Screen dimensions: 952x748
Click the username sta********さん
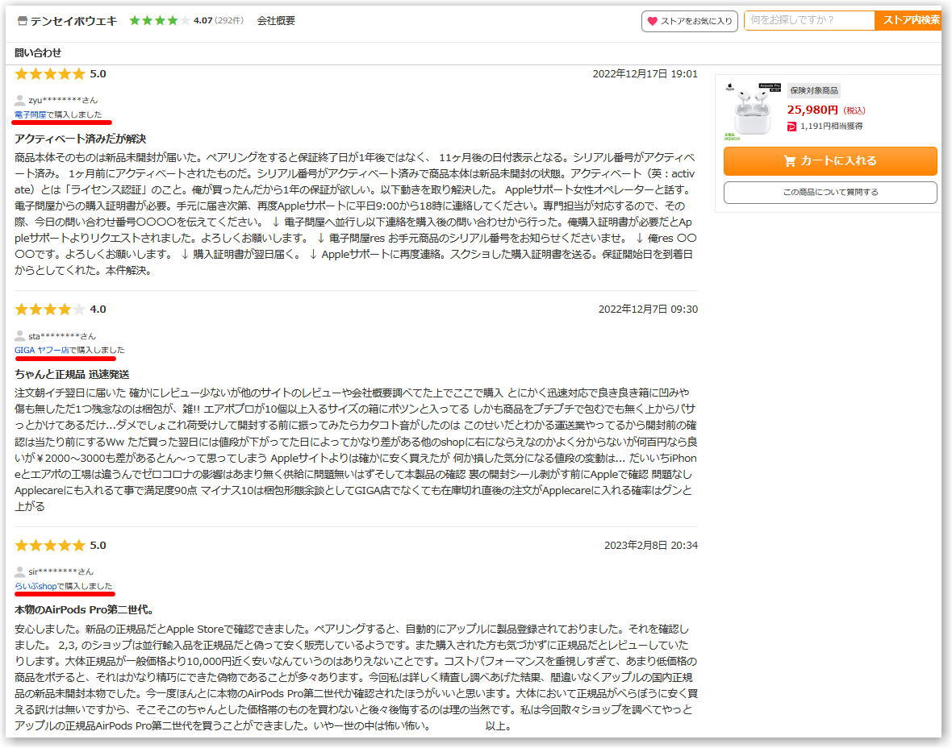pos(62,336)
